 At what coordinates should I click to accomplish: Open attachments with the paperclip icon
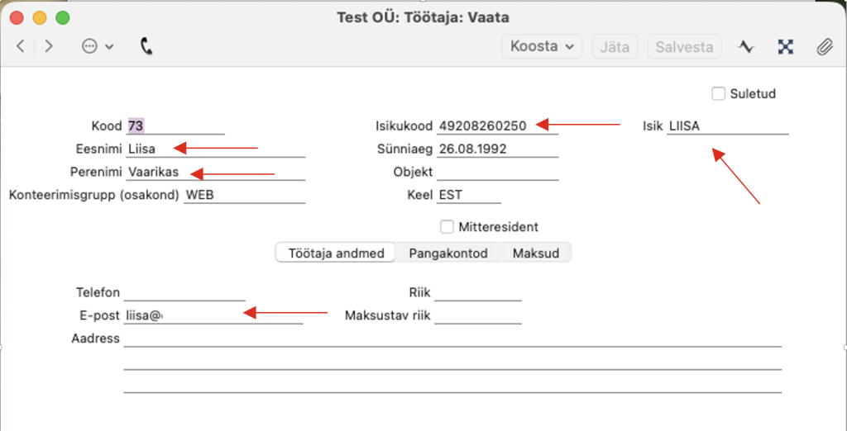pos(824,47)
